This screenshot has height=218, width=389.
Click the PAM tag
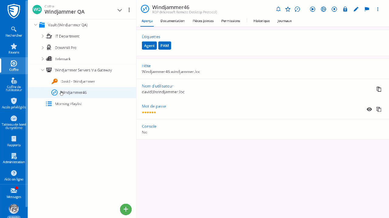(165, 46)
